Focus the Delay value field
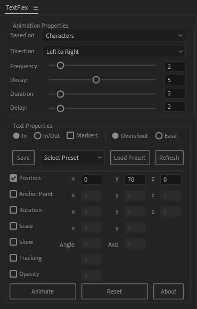This screenshot has width=197, height=309. (x=175, y=107)
